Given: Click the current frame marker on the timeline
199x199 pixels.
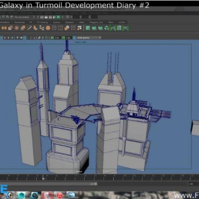Looking at the screenshot, I should pos(43,178).
